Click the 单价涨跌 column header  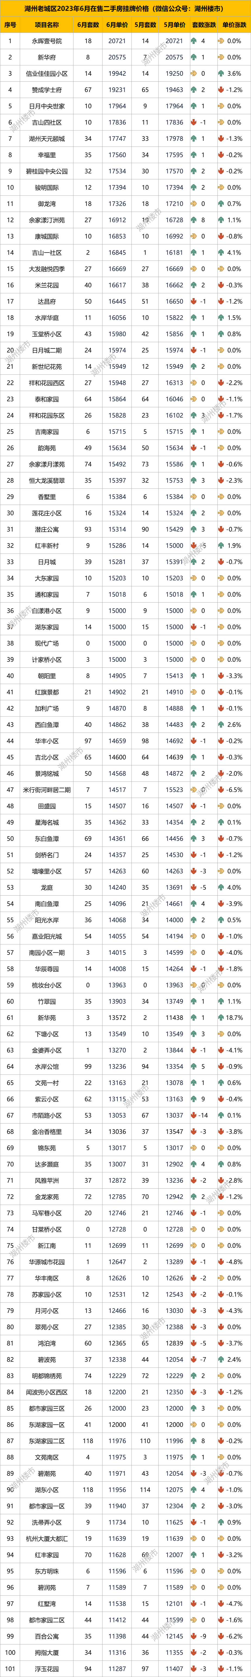234,25
